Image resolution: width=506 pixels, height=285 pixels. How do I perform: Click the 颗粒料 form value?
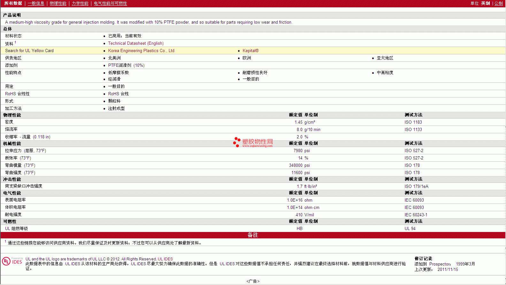(x=114, y=101)
